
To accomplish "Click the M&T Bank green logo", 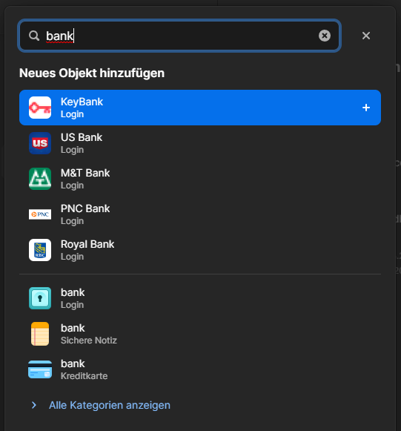I will point(40,179).
